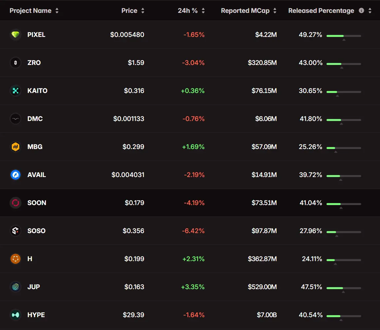
Task: Open the SOSO project name link
Action: tap(36, 231)
